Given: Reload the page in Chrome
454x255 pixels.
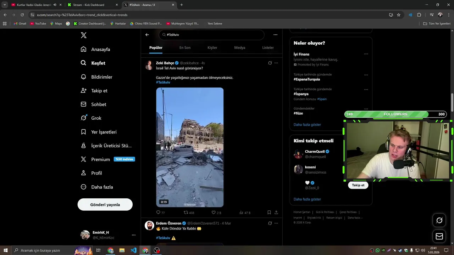Looking at the screenshot, I should tap(22, 15).
